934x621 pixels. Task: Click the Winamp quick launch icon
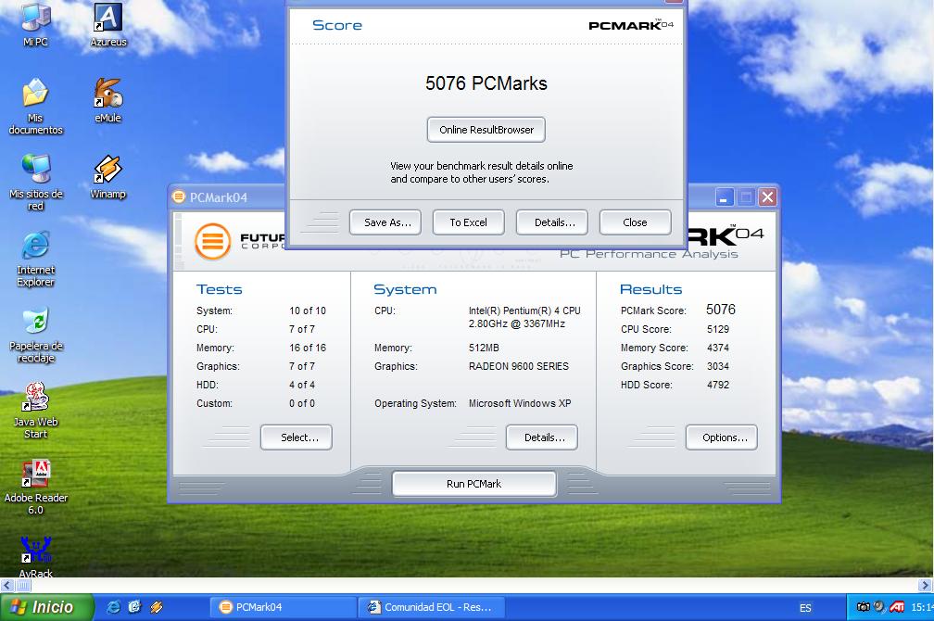157,607
